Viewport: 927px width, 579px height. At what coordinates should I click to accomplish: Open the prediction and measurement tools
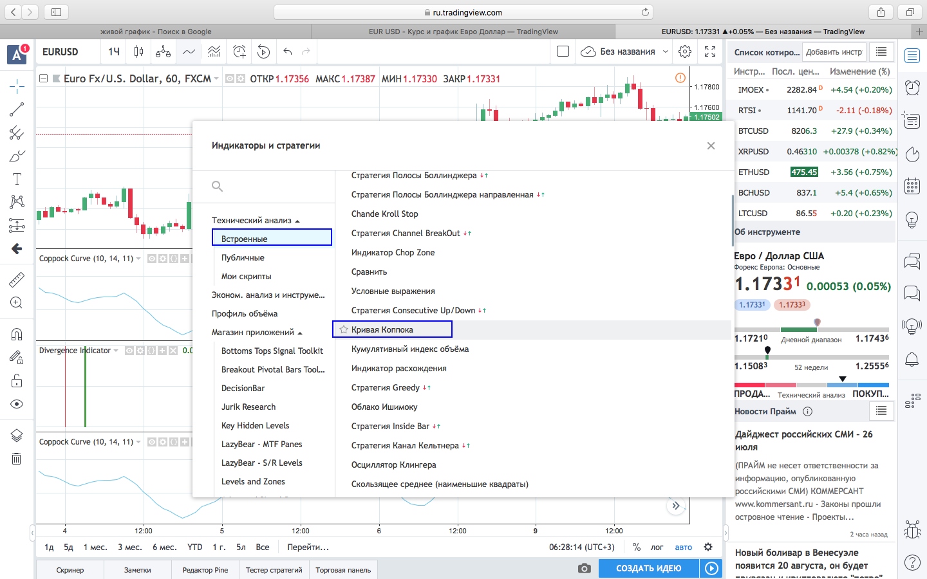click(17, 225)
